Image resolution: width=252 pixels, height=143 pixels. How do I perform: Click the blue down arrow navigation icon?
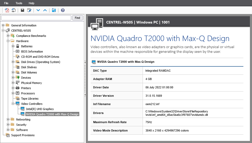(x=38, y=10)
